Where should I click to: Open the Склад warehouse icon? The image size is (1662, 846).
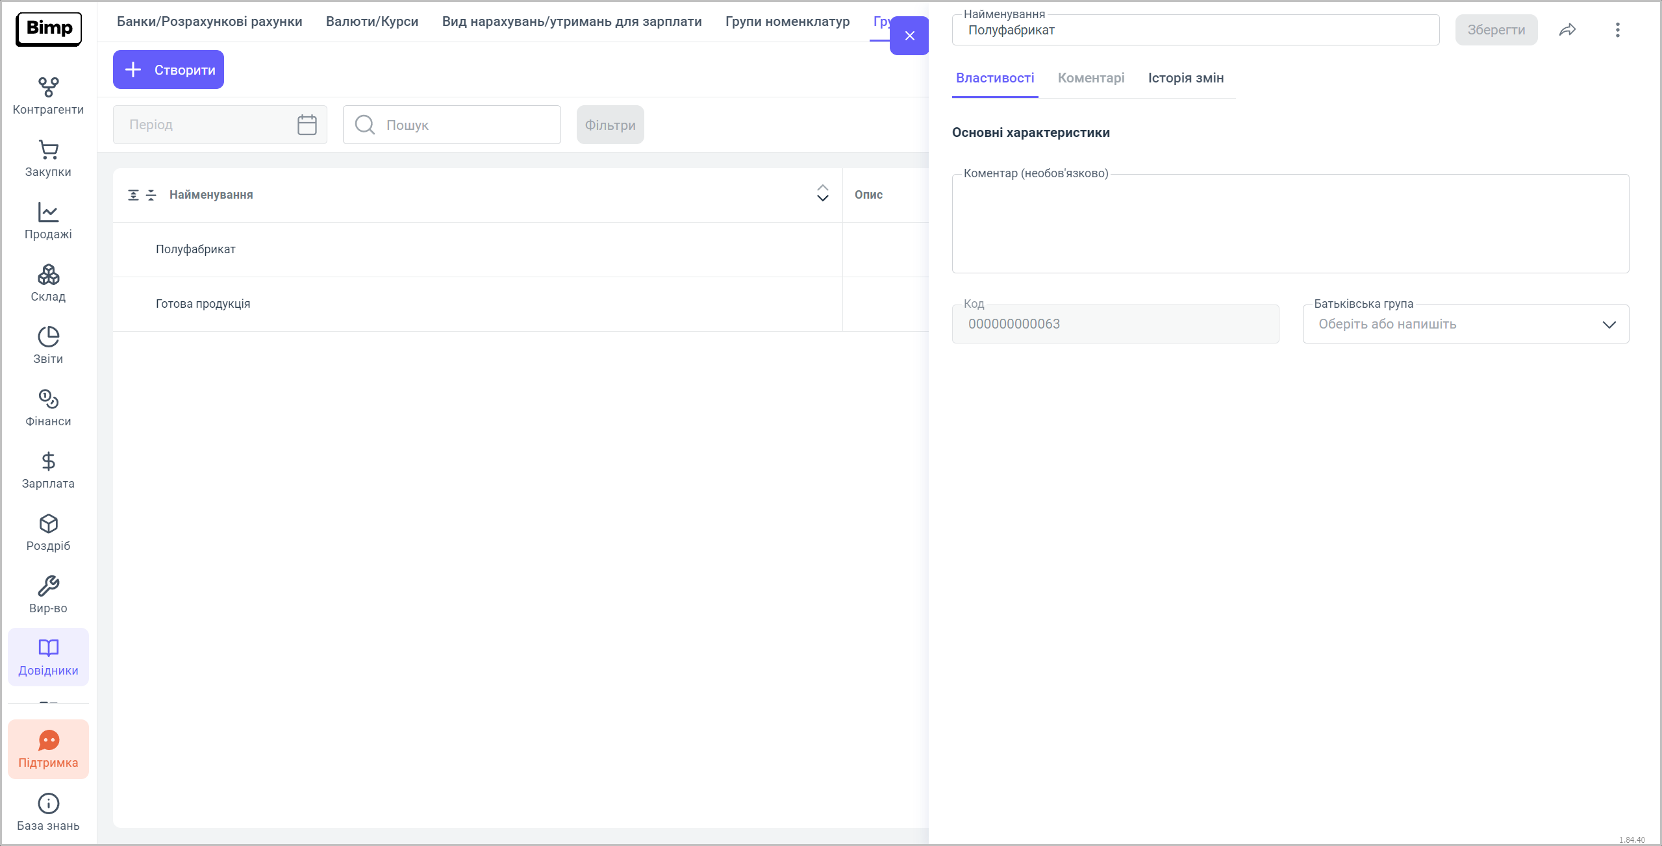48,275
